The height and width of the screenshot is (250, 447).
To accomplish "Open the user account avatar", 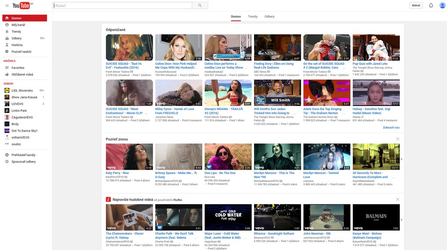I will pyautogui.click(x=442, y=6).
